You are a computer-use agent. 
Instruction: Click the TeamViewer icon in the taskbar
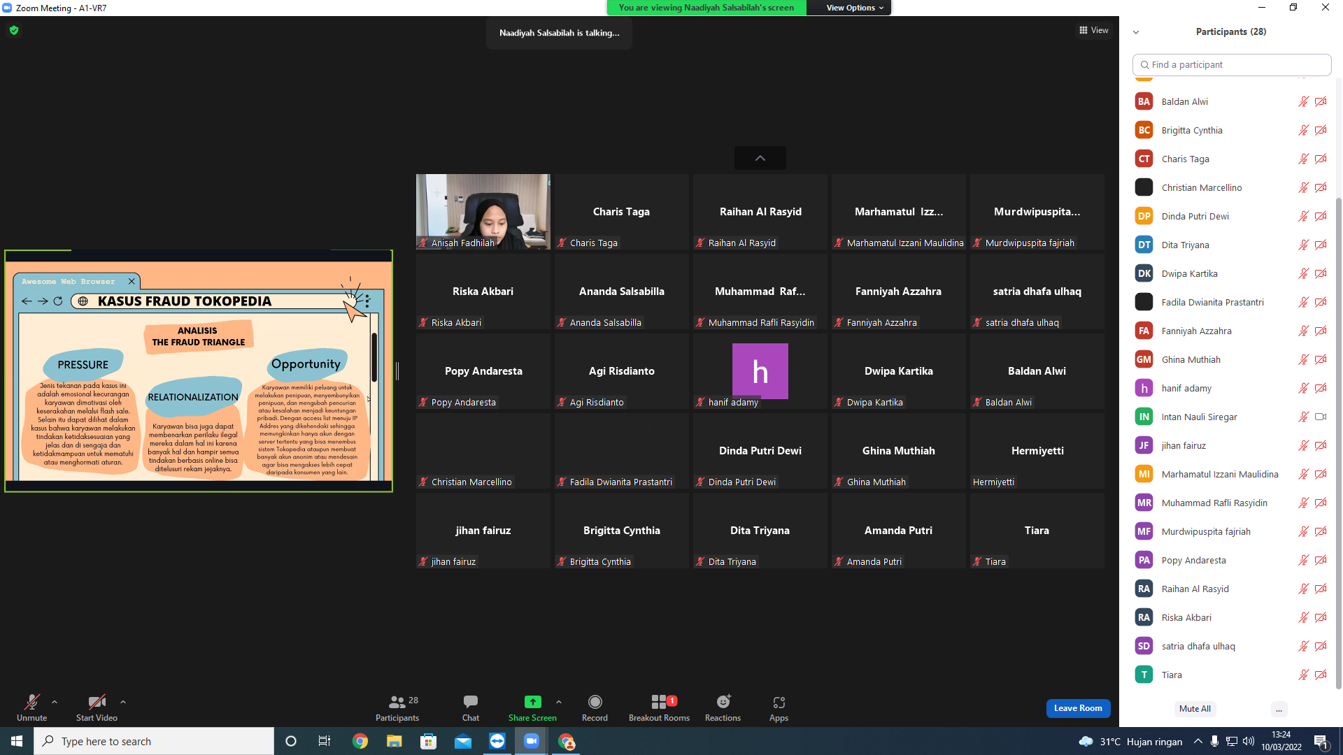point(497,741)
